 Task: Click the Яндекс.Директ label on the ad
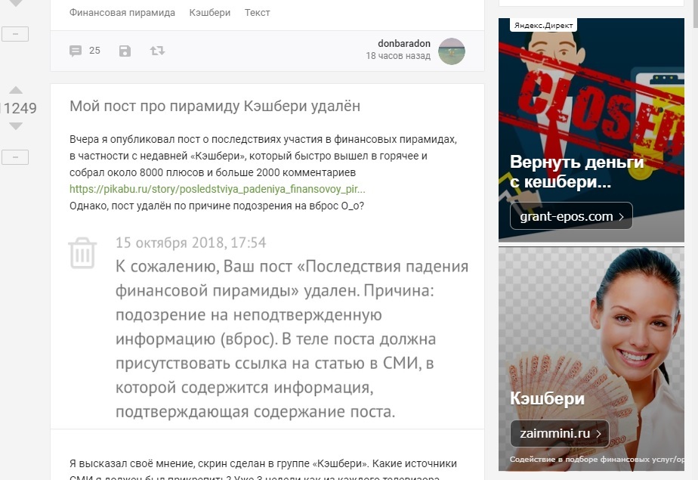pos(543,25)
